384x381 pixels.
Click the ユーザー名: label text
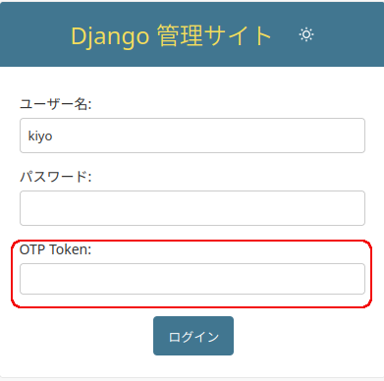(56, 104)
